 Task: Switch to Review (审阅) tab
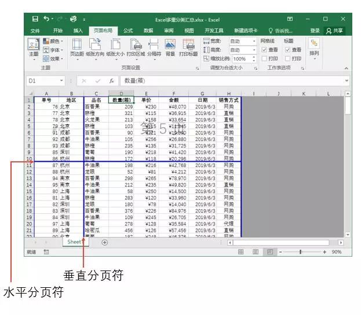(169, 31)
